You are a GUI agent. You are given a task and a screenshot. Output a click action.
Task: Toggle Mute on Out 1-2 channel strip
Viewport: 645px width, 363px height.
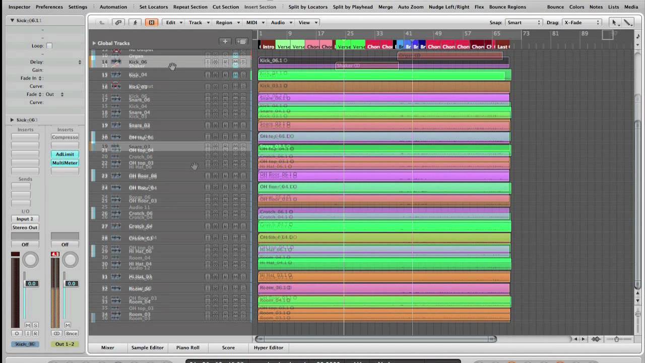[68, 325]
